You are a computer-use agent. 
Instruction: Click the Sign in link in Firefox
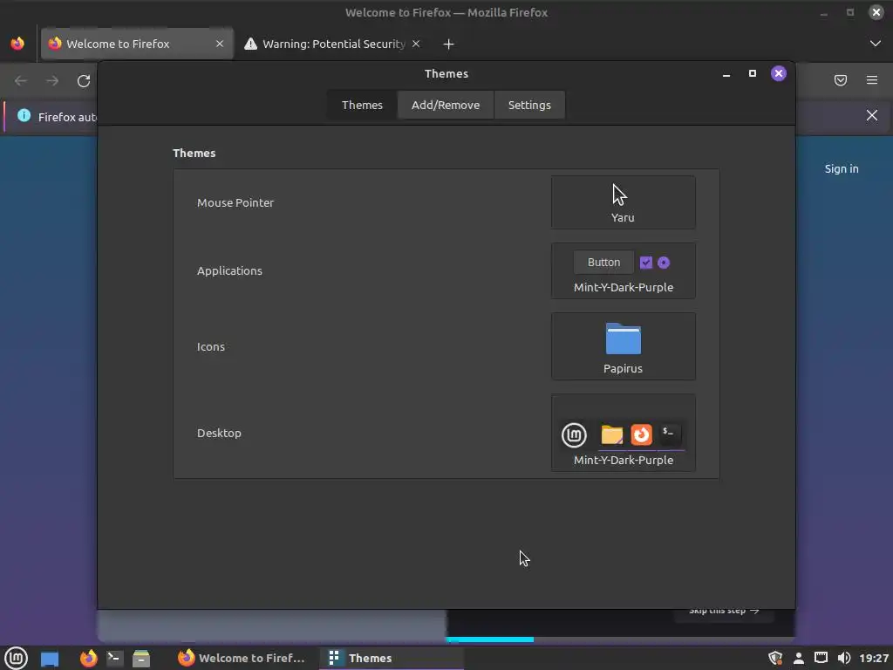[x=842, y=168]
